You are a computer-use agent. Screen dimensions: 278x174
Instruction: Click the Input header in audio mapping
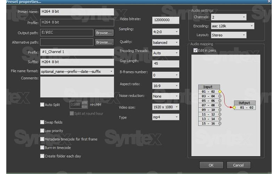(x=209, y=87)
